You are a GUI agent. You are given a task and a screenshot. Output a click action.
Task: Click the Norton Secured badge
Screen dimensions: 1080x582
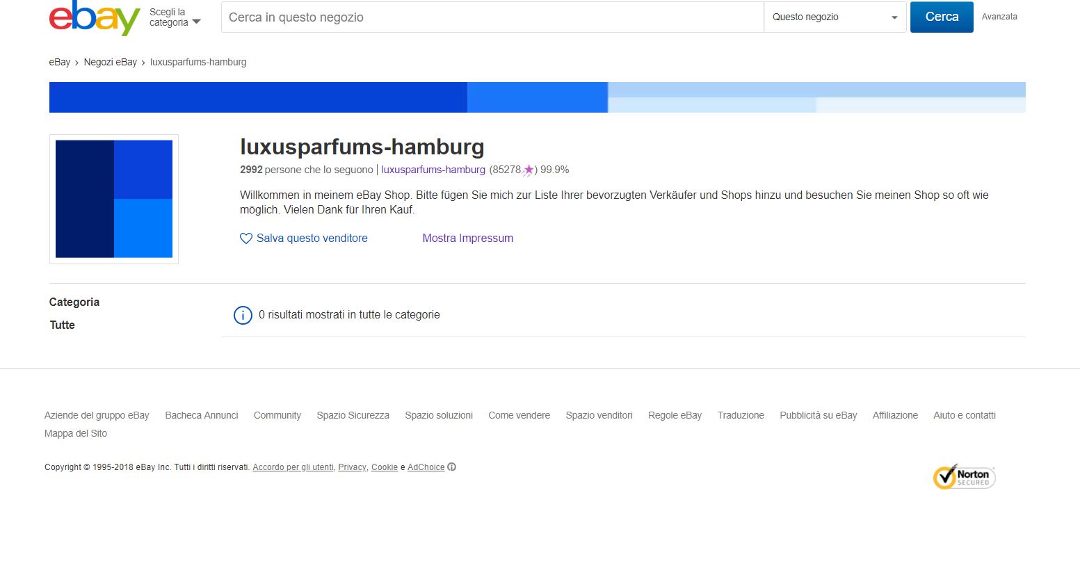(x=964, y=477)
